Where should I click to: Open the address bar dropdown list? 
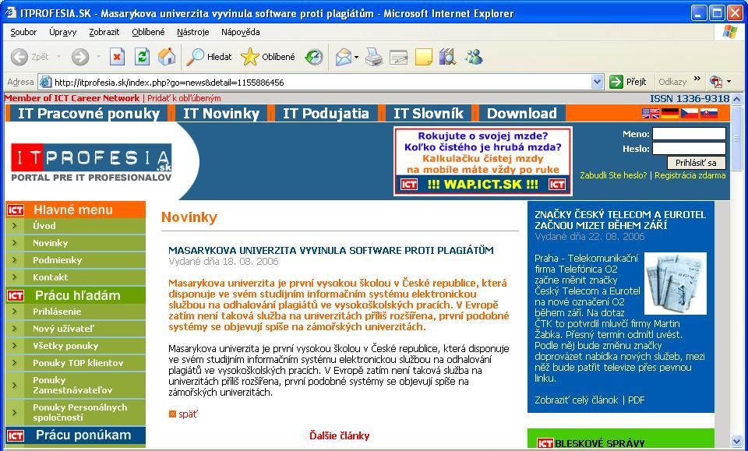597,82
